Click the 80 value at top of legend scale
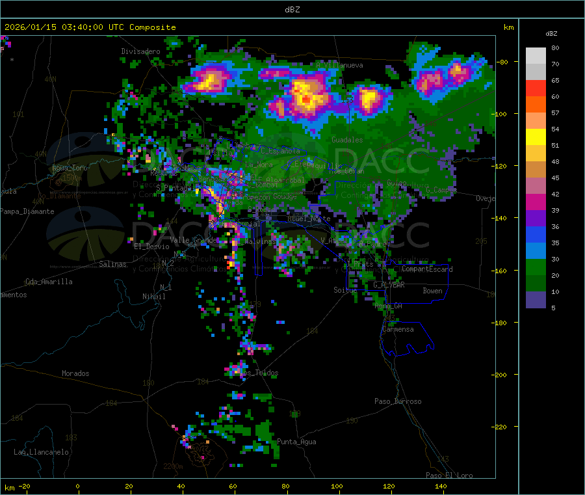Viewport: 585px width, 495px height. click(555, 47)
